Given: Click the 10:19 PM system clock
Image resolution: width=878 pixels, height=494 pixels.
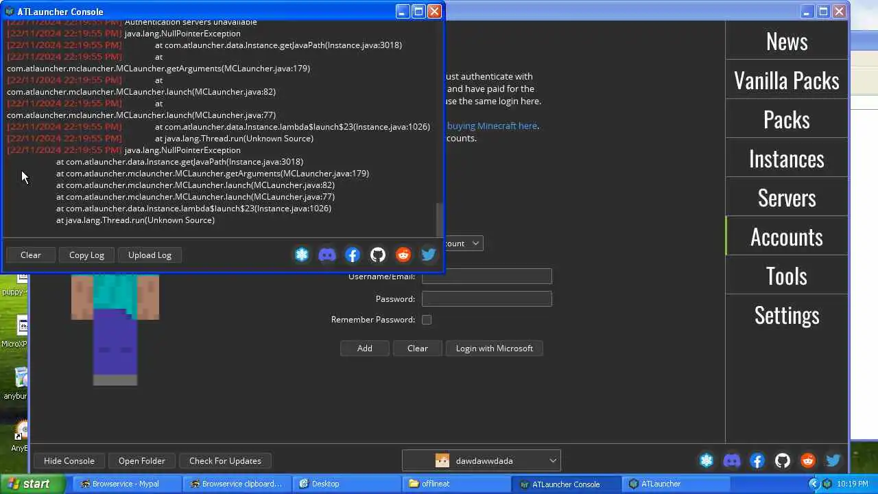Looking at the screenshot, I should point(853,484).
